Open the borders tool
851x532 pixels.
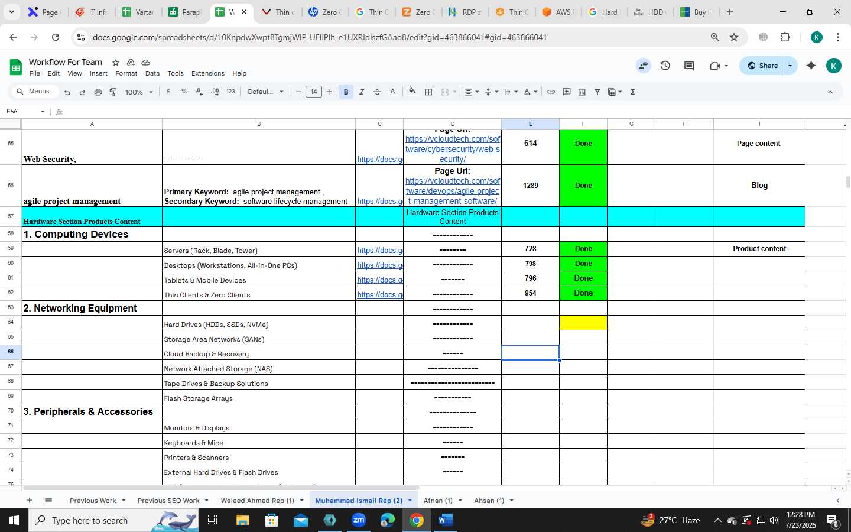[x=429, y=92]
